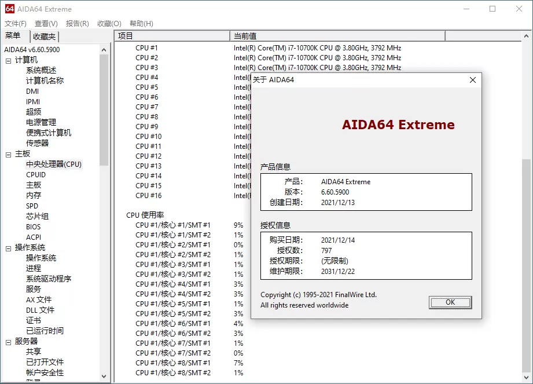
Task: Select the SPD sidebar item
Action: click(x=34, y=206)
